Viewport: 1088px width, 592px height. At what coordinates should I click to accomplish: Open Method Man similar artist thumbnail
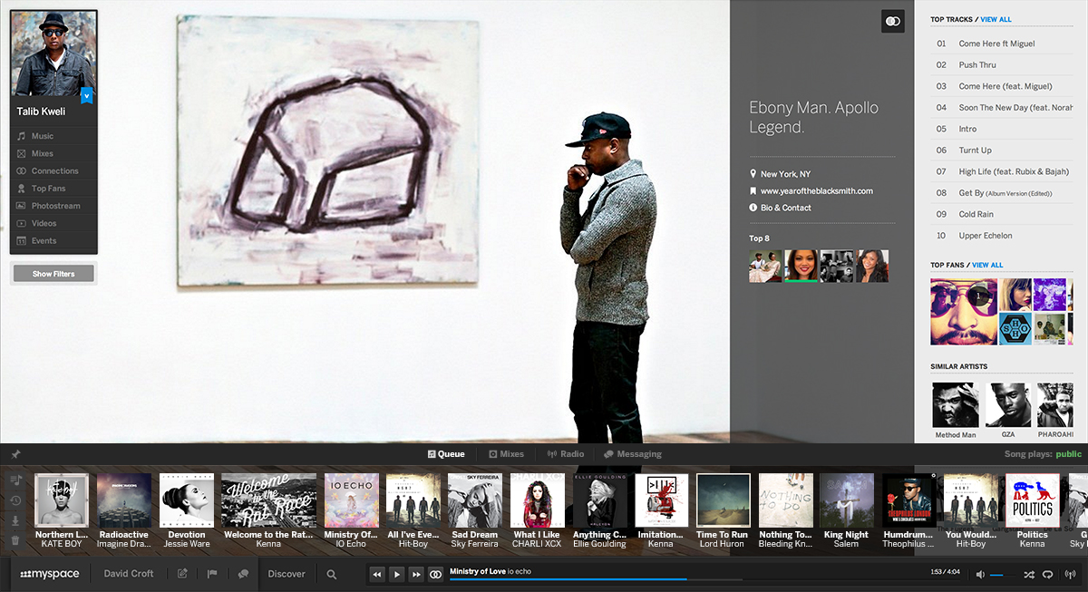coord(956,404)
